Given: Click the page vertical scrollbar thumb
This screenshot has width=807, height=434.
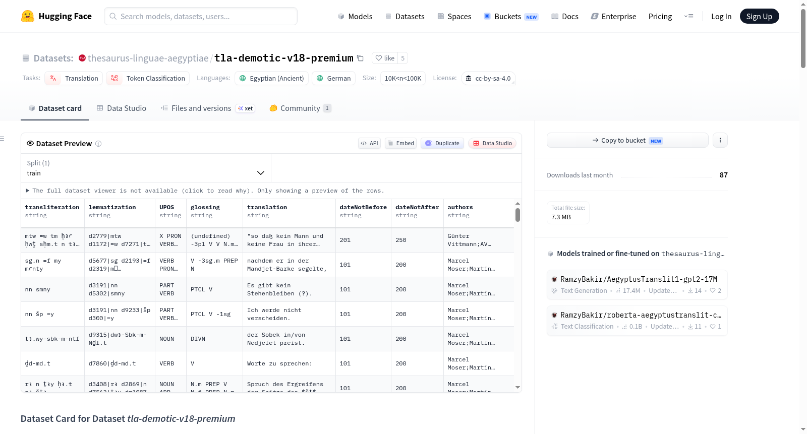Looking at the screenshot, I should click(803, 38).
